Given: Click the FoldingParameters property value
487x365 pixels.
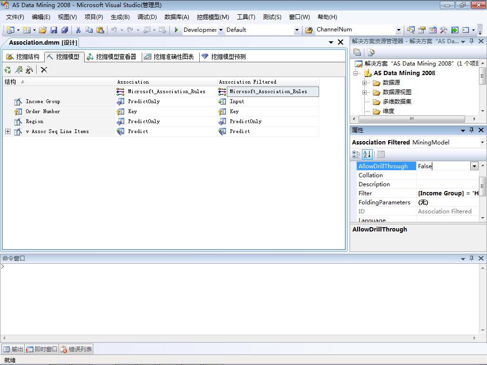Looking at the screenshot, I should pyautogui.click(x=448, y=202).
